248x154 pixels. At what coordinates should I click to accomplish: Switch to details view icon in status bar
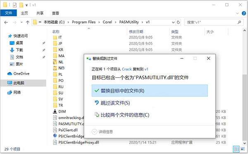point(236,149)
